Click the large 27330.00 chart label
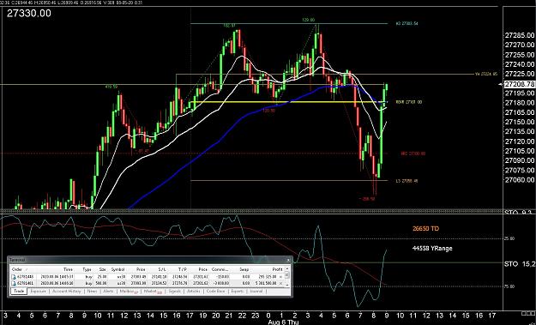The image size is (536, 325). point(29,14)
